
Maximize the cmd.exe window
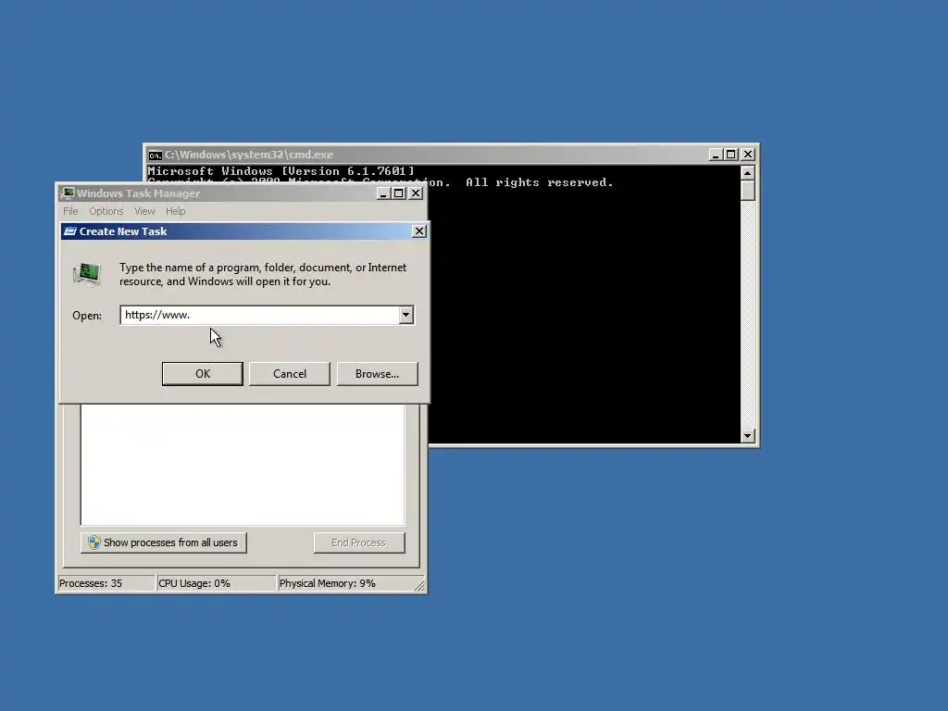[731, 155]
